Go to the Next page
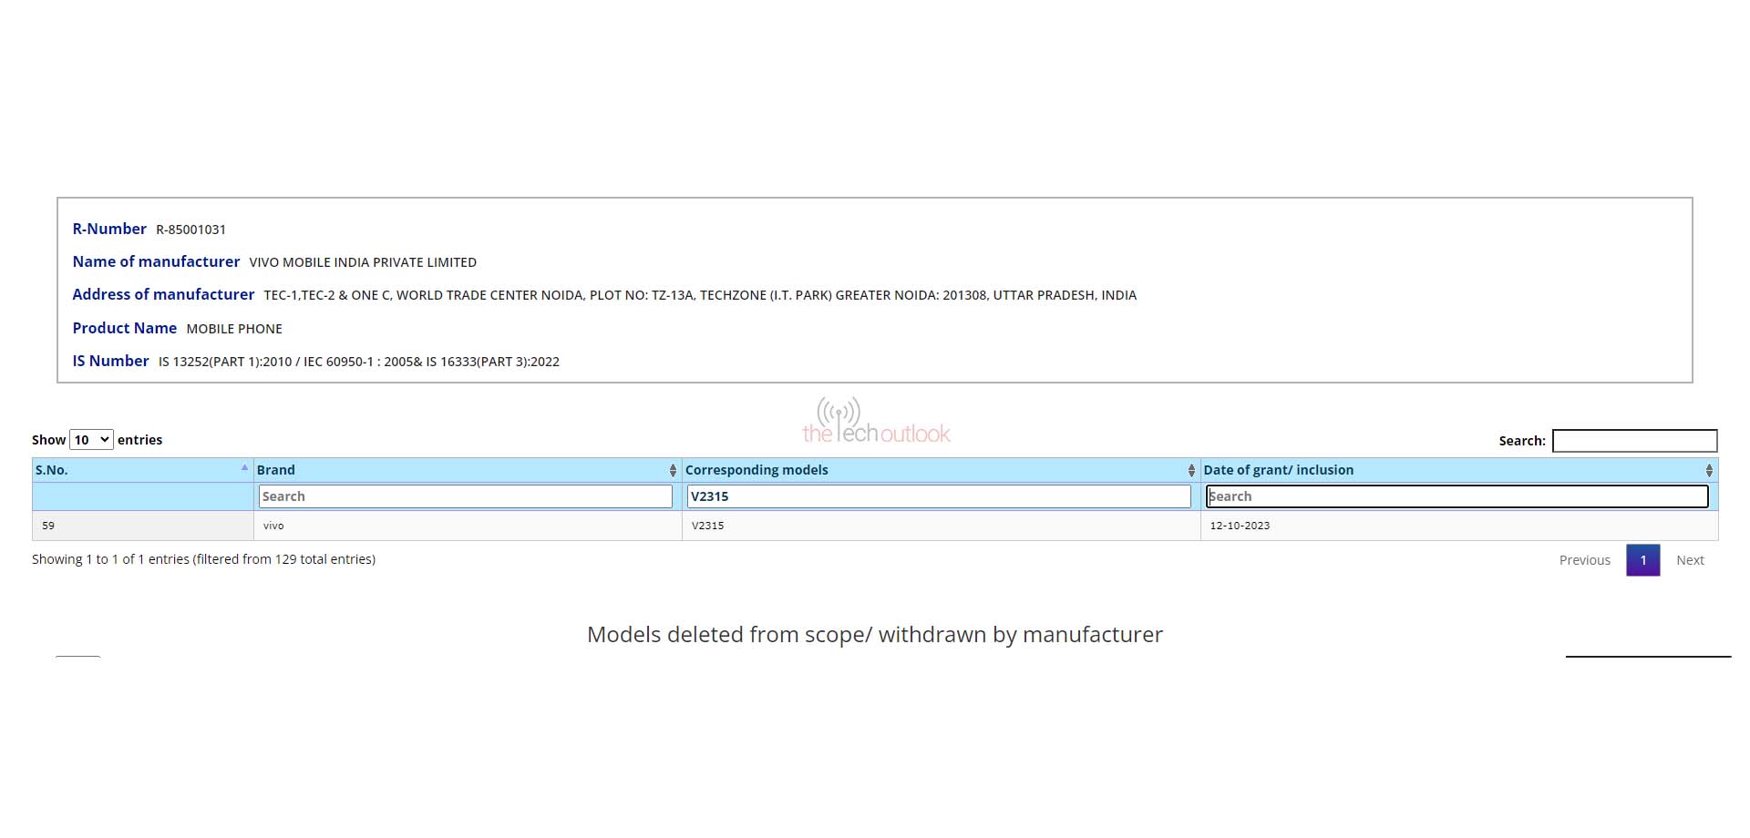 [1690, 560]
